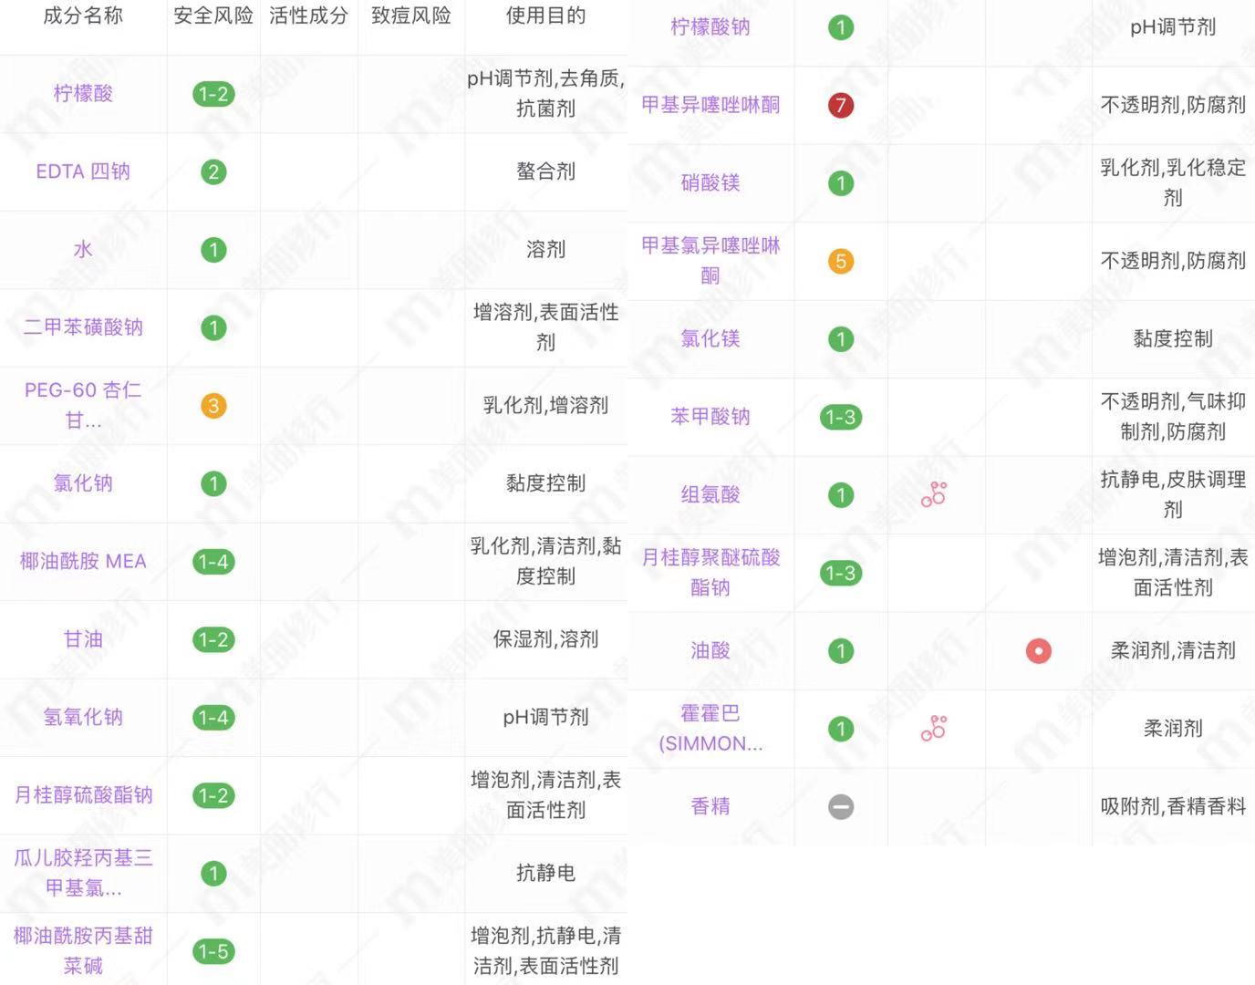The width and height of the screenshot is (1255, 985).
Task: Open the 香精 ingredient detail
Action: [x=710, y=806]
